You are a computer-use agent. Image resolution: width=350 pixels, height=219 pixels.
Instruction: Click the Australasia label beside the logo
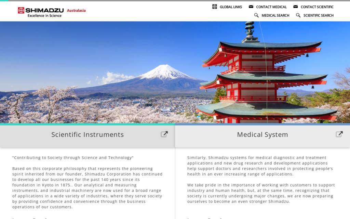[76, 10]
